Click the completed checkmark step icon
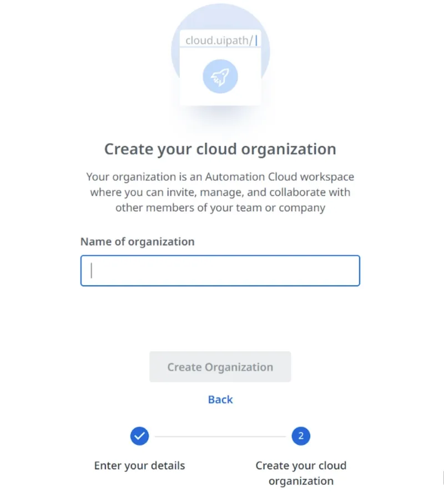 point(139,436)
